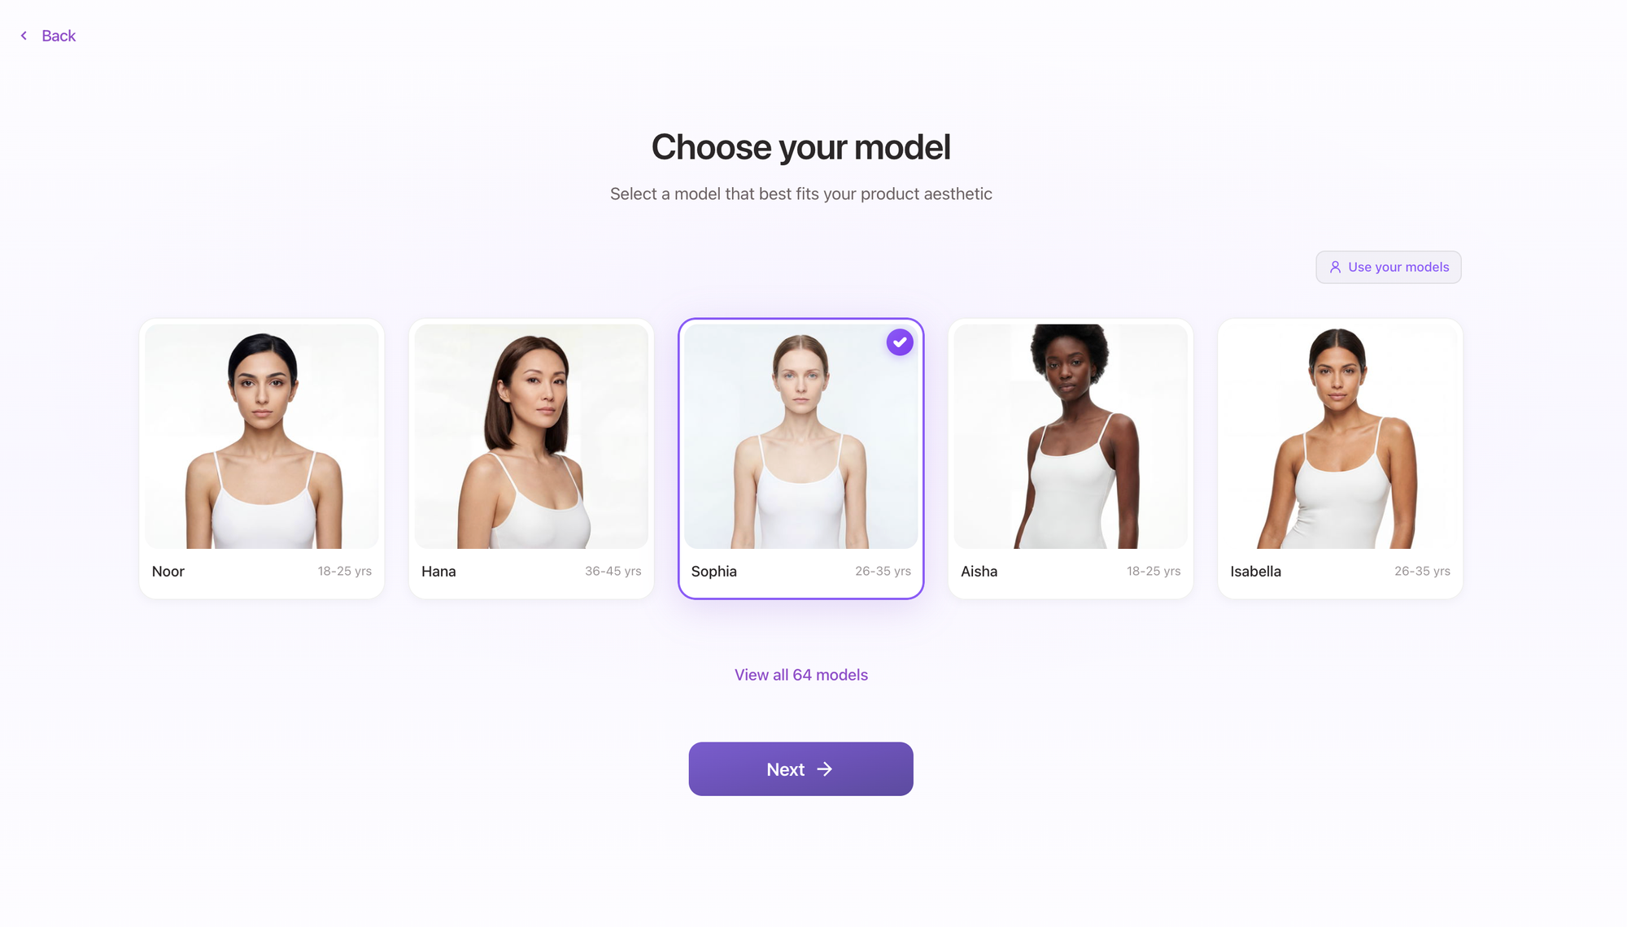
Task: Uncheck the purple checkmark on Sophia
Action: tap(900, 342)
